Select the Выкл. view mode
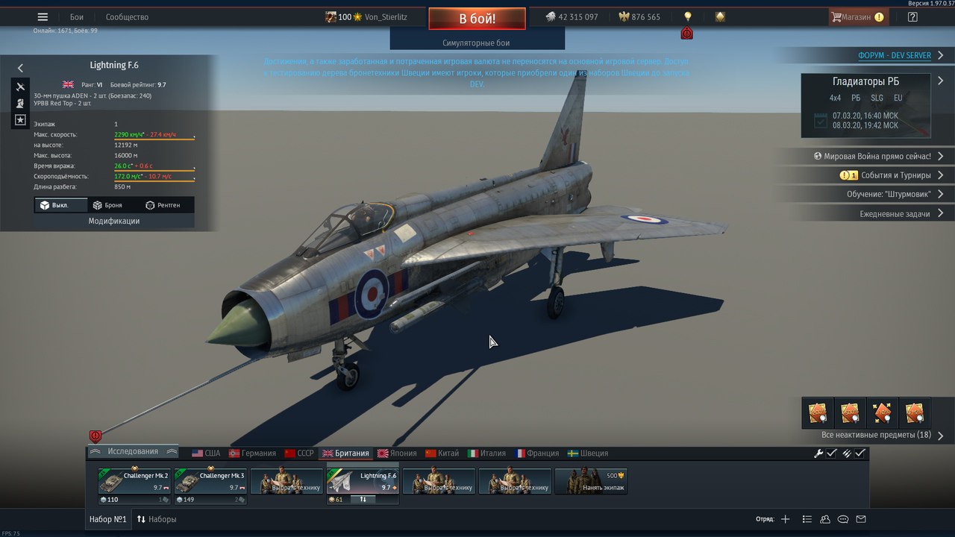Viewport: 955px width, 537px height. pos(60,205)
